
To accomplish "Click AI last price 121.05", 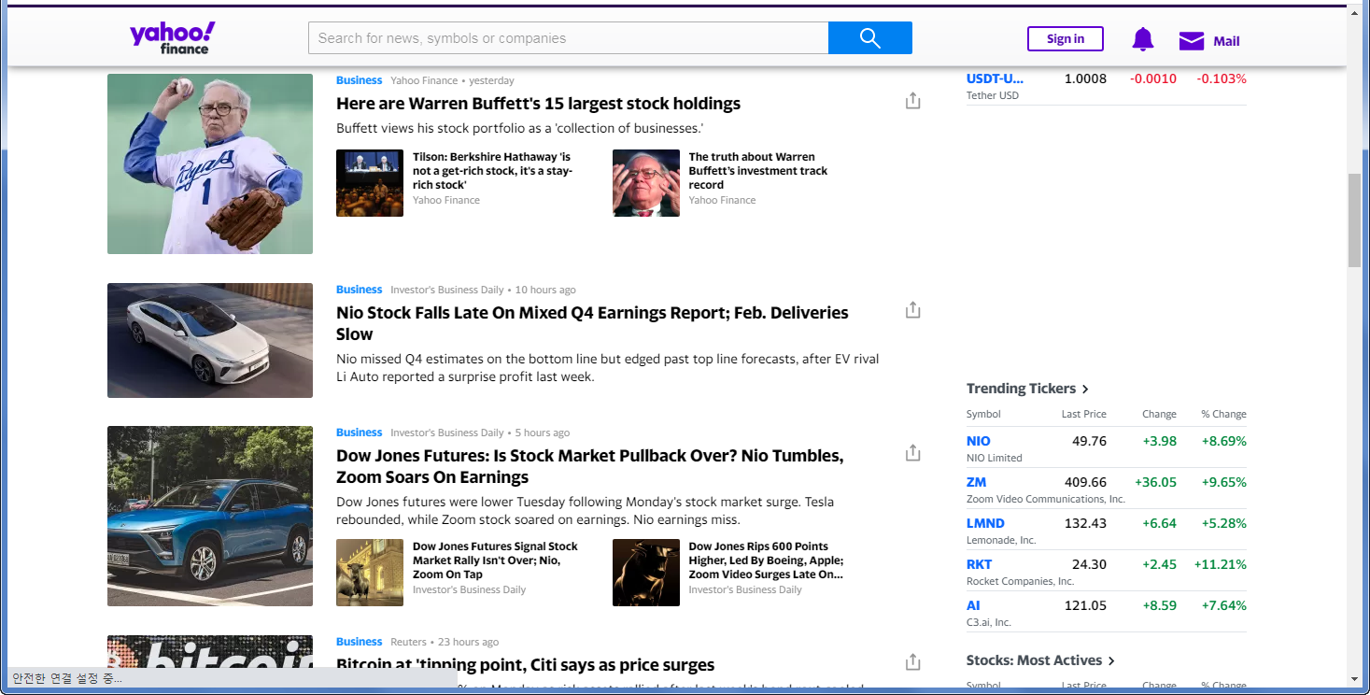I will [1085, 605].
